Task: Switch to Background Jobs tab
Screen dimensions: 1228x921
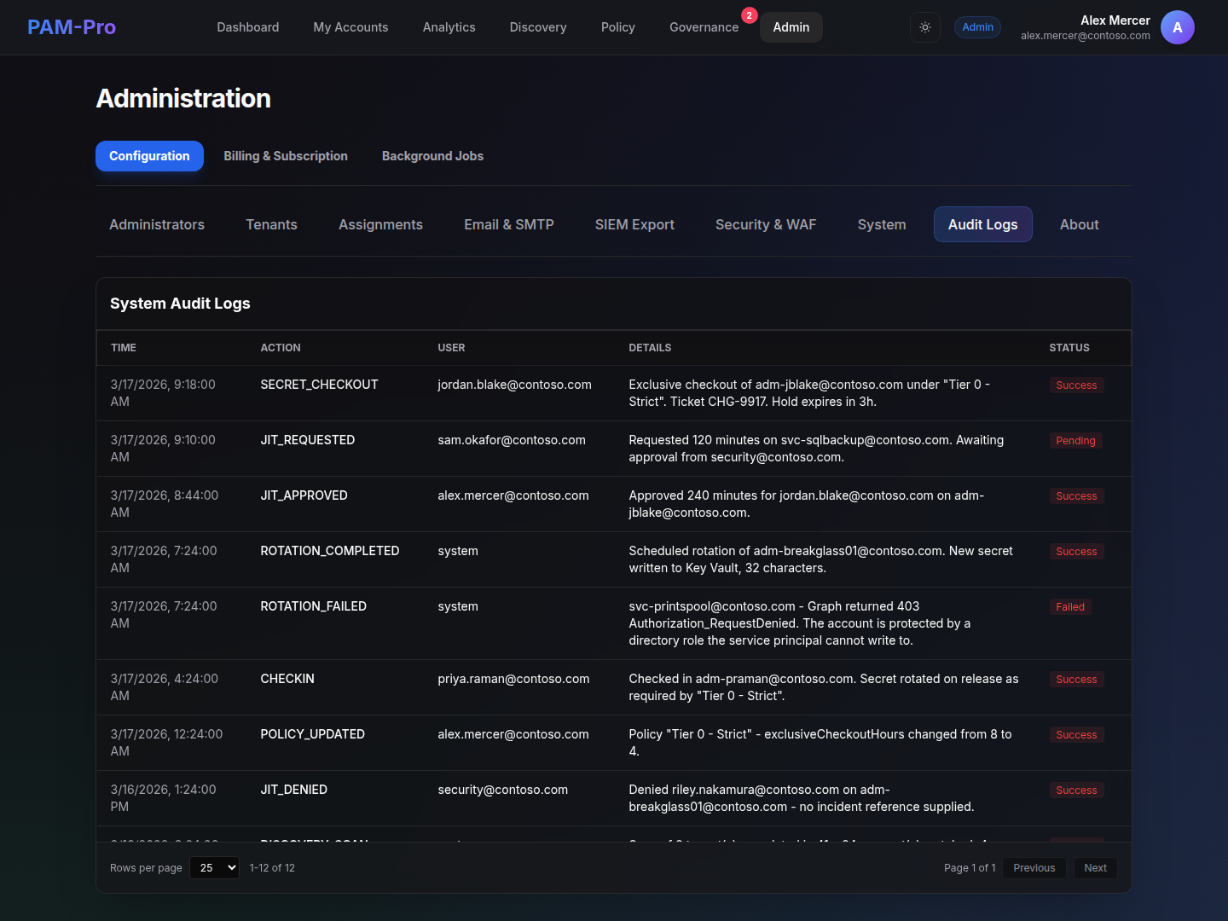Action: 432,156
